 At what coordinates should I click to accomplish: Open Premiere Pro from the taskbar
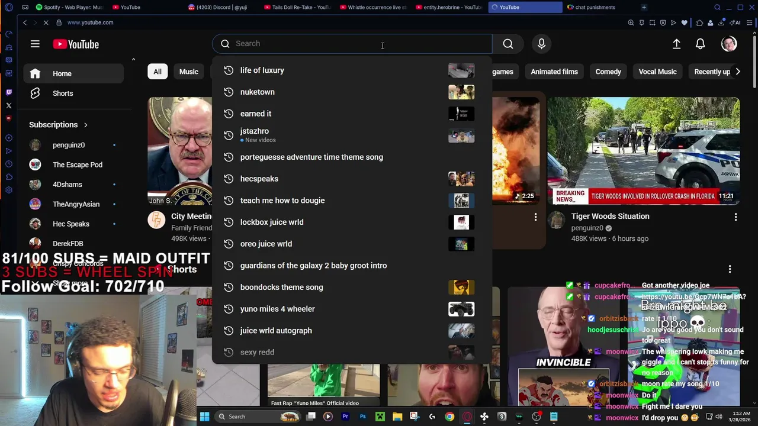click(345, 417)
